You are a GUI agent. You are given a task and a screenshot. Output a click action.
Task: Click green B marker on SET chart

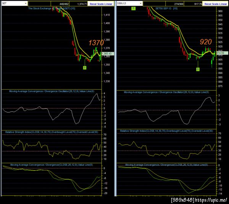[x=85, y=68]
